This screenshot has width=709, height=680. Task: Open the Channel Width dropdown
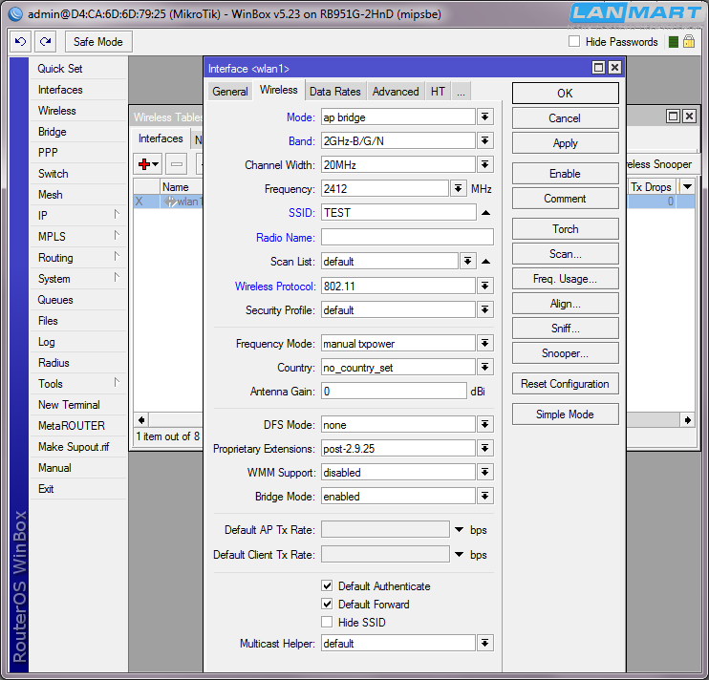(484, 165)
